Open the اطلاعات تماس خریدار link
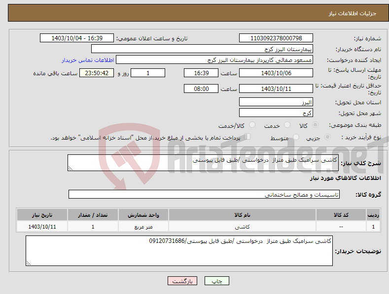 (88, 60)
